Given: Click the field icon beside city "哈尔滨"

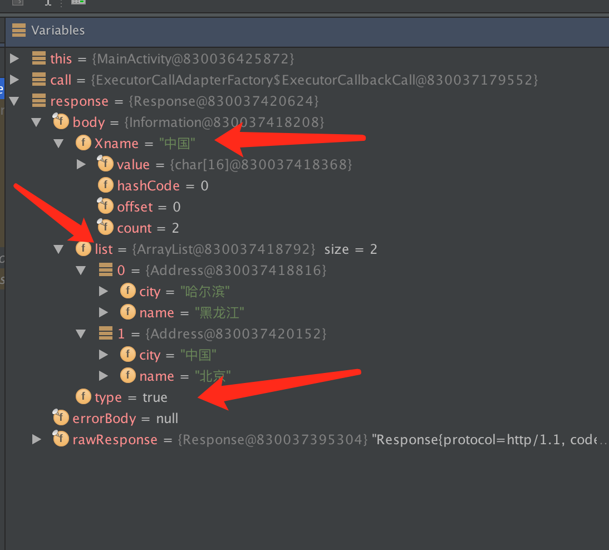Looking at the screenshot, I should pyautogui.click(x=128, y=291).
